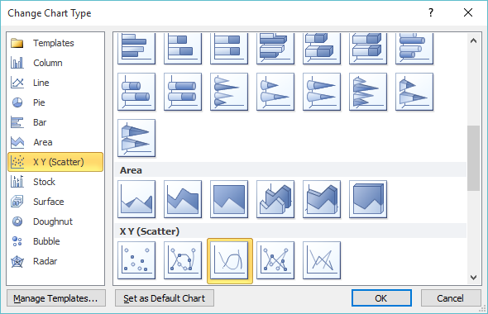Image resolution: width=488 pixels, height=314 pixels.
Task: Choose the Surface chart category
Action: pos(55,202)
